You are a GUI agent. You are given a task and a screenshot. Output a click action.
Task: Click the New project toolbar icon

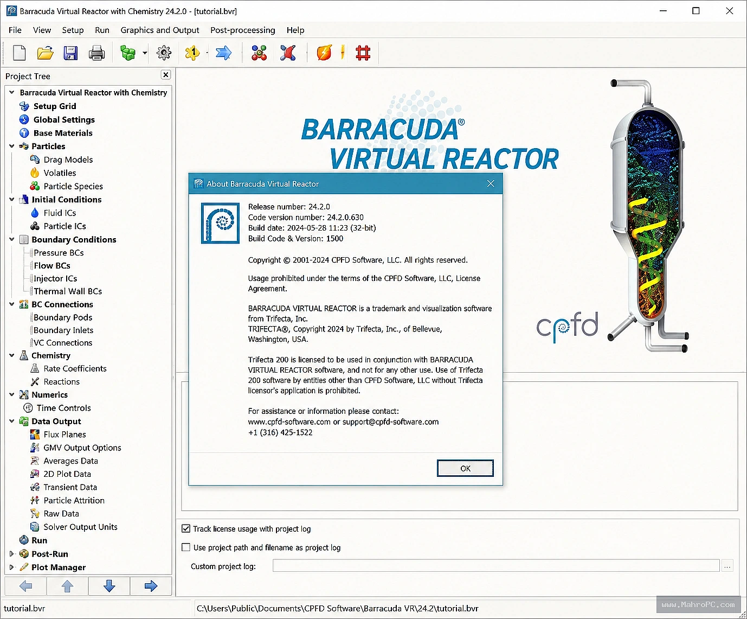coord(20,53)
